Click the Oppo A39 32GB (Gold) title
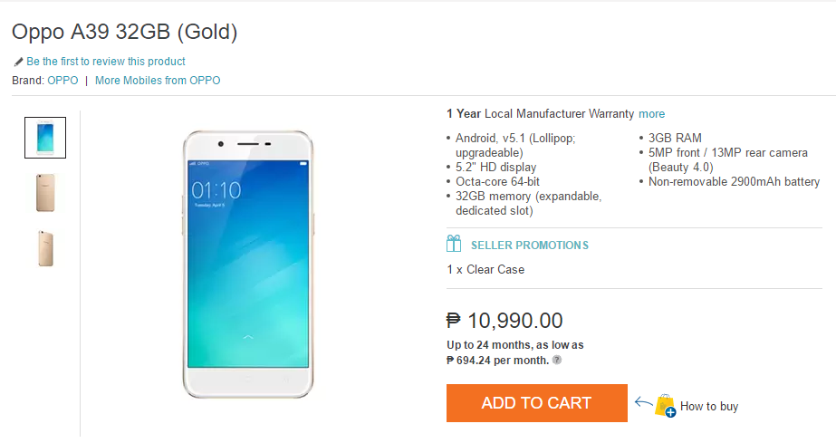 125,33
